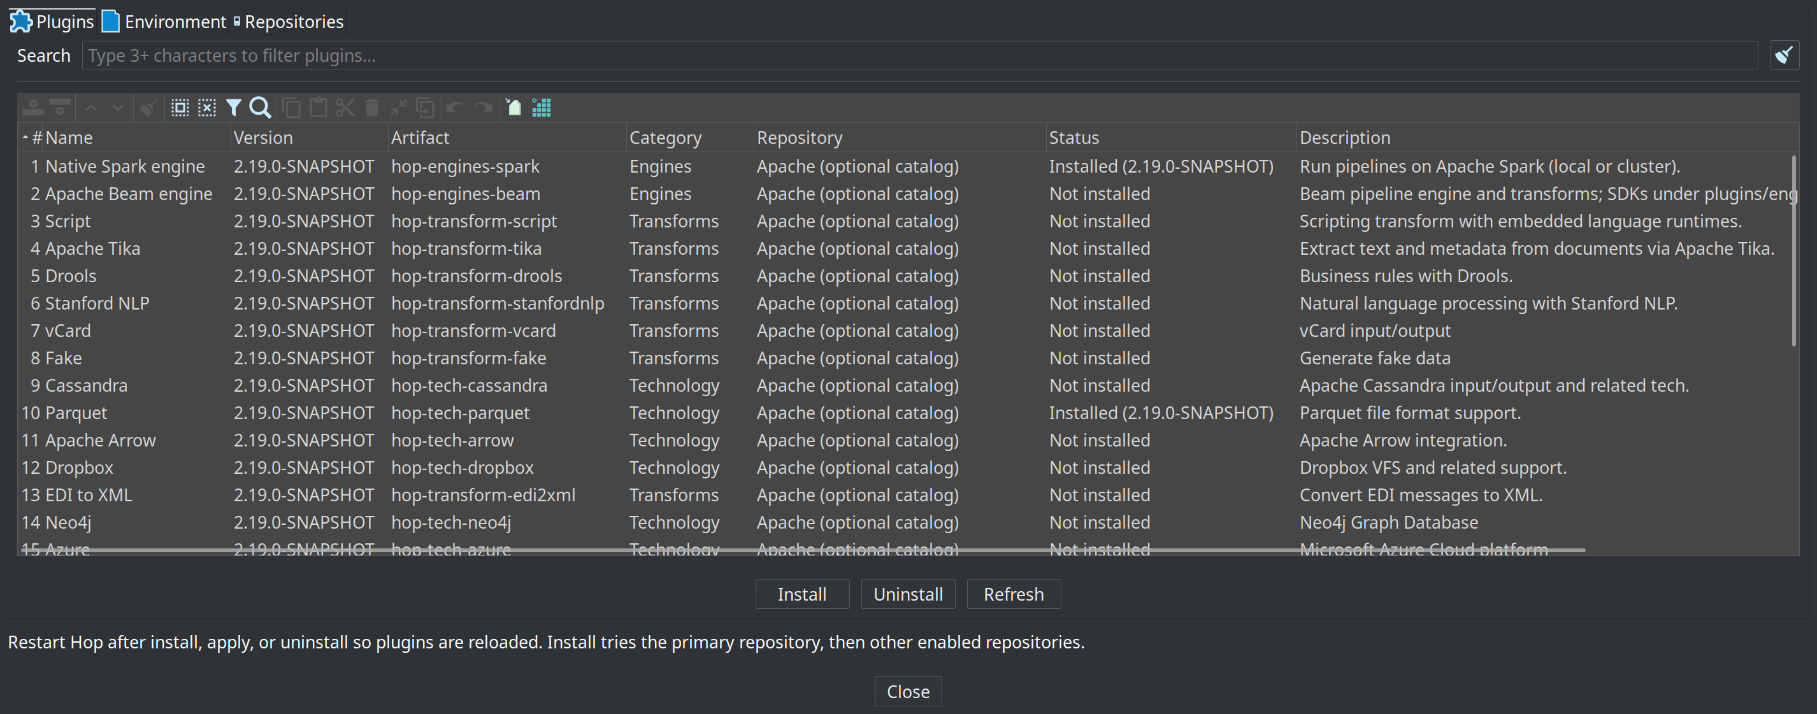
Task: Click row number 1 cell
Action: click(34, 166)
